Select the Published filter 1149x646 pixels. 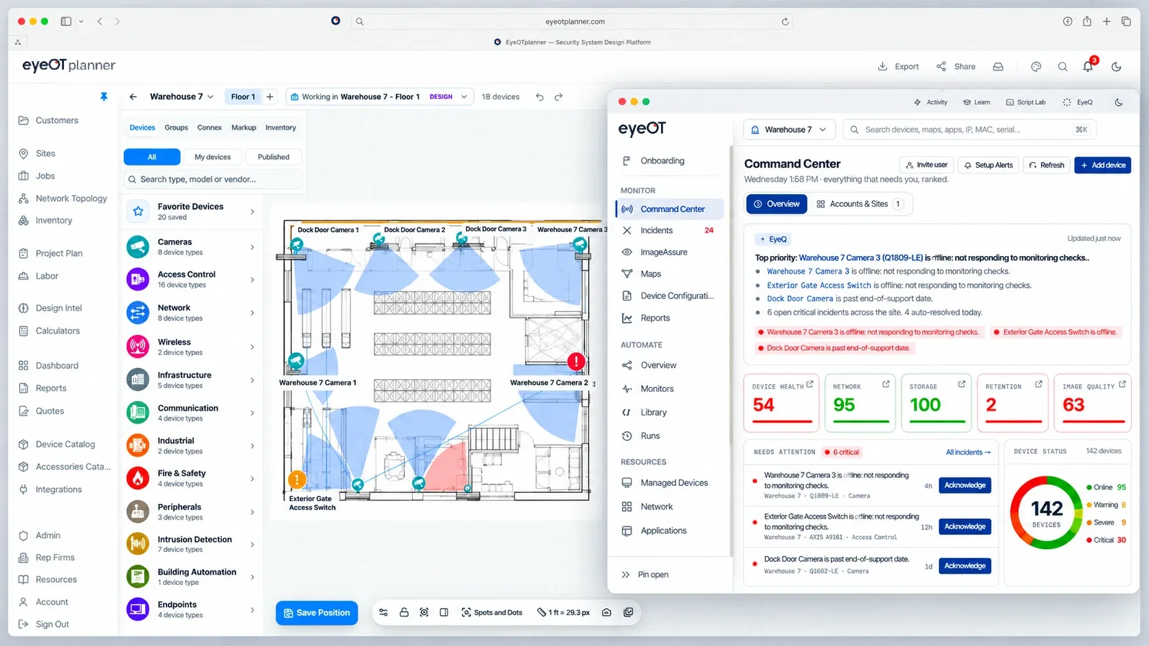tap(274, 157)
